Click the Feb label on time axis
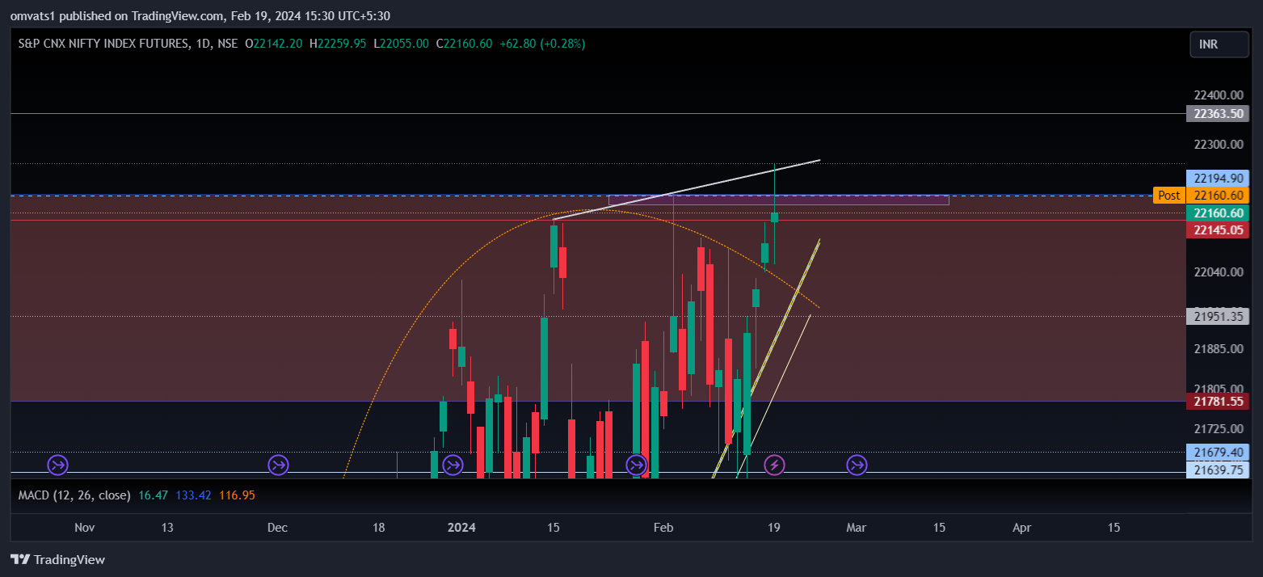Screen dimensions: 1263x577 tap(663, 528)
